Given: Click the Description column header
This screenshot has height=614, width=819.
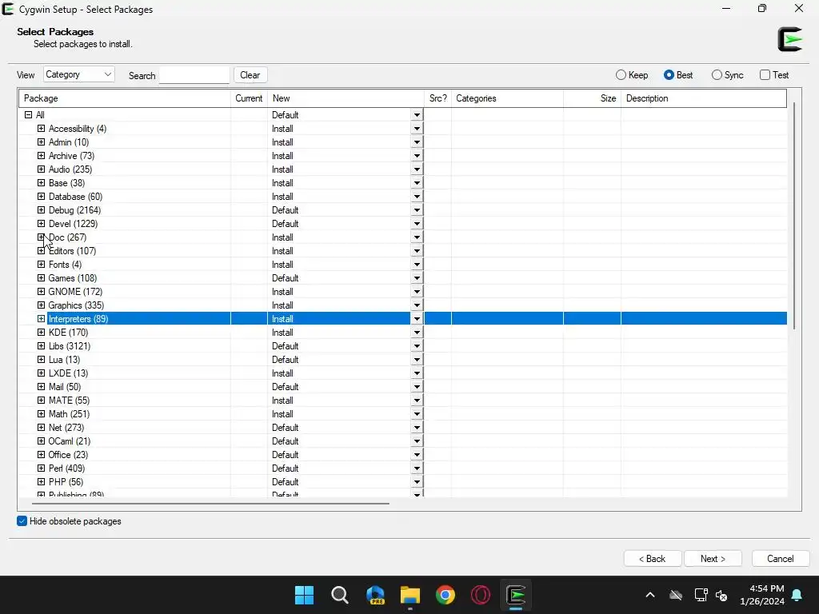Looking at the screenshot, I should tap(704, 98).
